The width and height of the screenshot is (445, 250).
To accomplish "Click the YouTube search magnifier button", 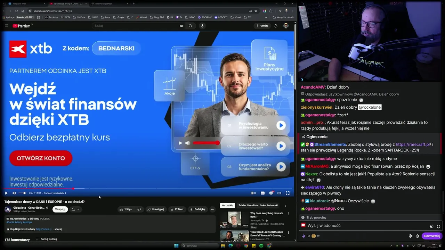I will click(191, 26).
